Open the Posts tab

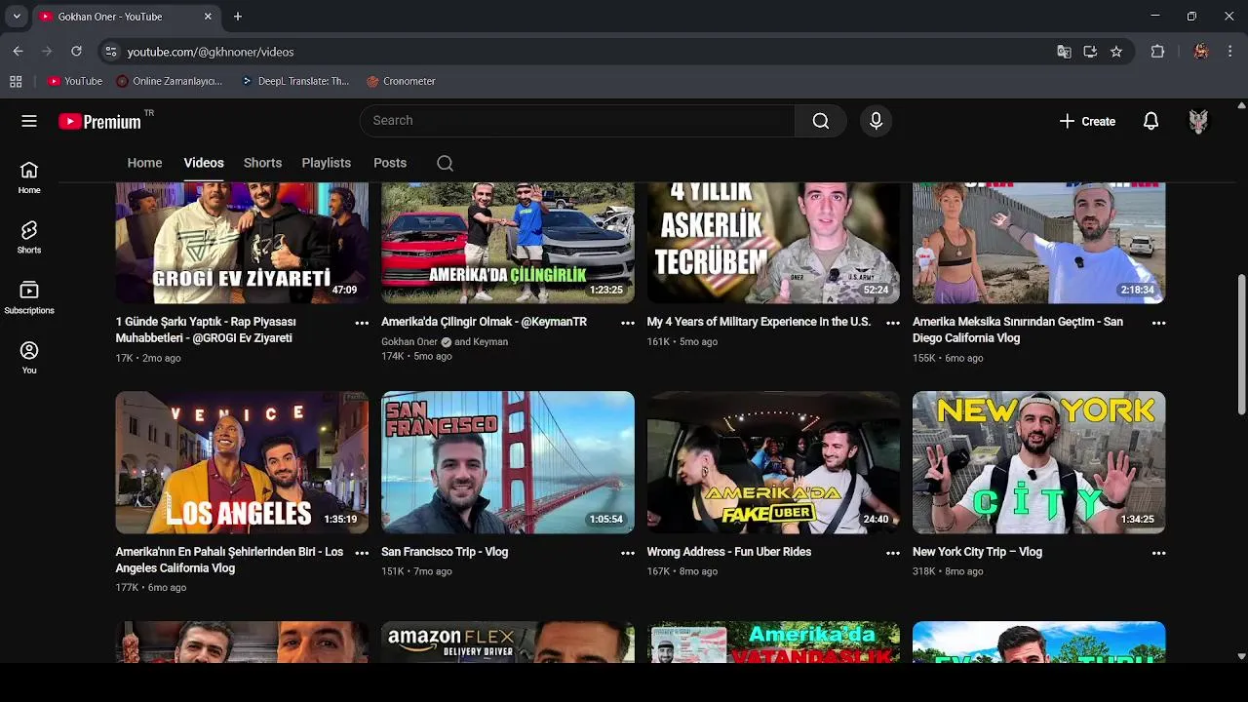390,163
